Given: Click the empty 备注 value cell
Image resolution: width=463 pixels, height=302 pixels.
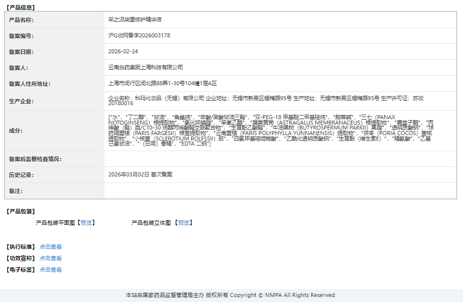Looking at the screenshot, I should click(x=279, y=191).
